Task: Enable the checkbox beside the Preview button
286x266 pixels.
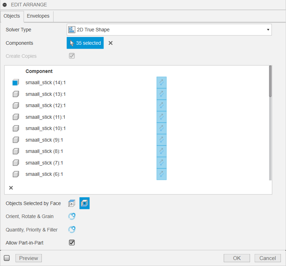Action: 7,258
